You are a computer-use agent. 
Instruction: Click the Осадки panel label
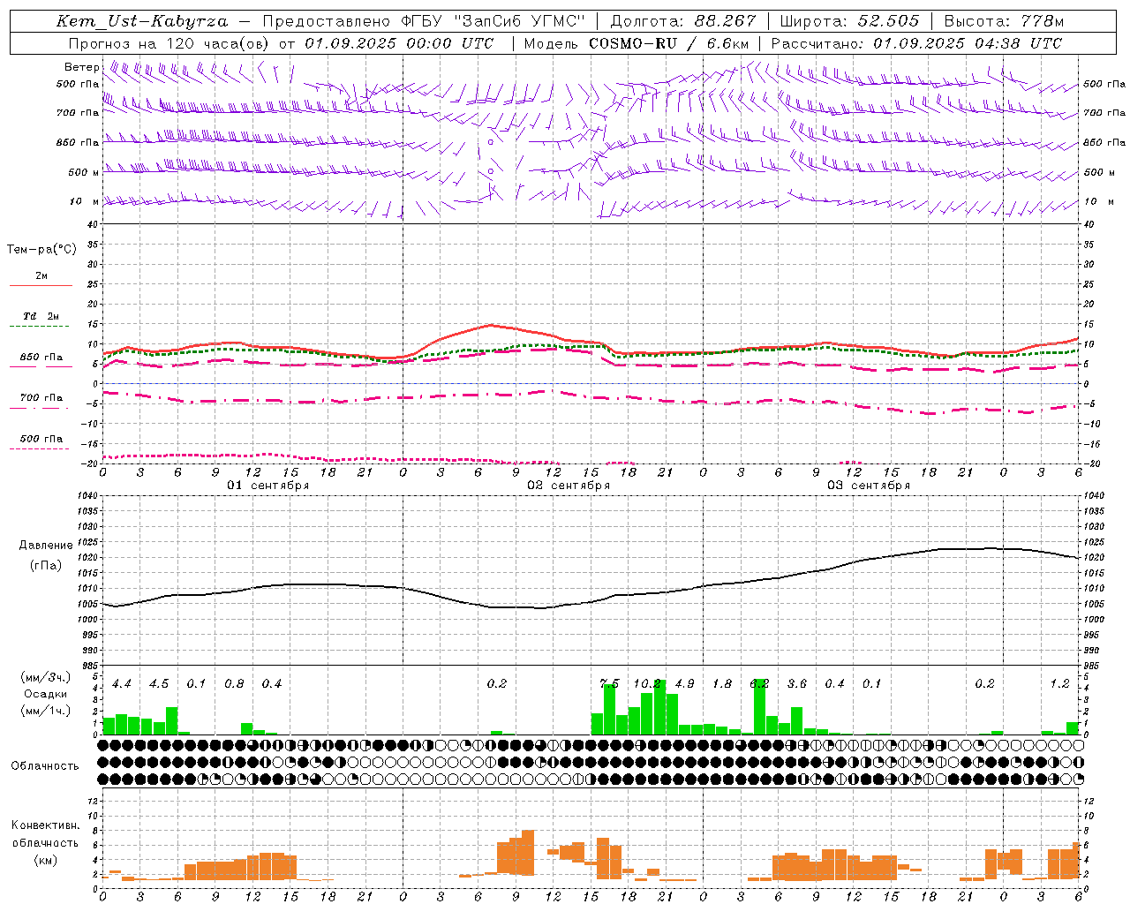coord(46,694)
